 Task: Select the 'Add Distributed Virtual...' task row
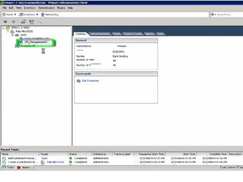tap(121, 158)
